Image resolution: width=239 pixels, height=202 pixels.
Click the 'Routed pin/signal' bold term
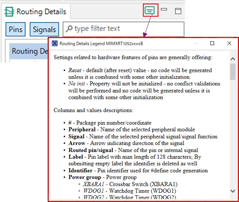pyautogui.click(x=91, y=150)
